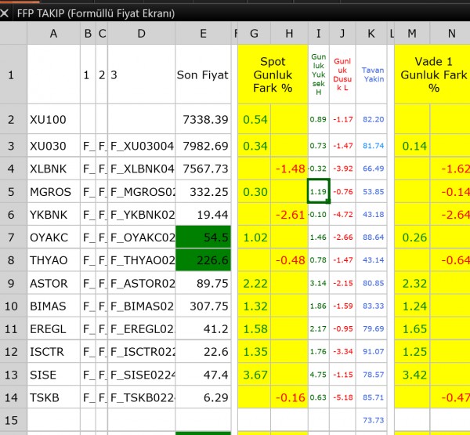Select the ASTOR cell
This screenshot has height=435, width=470.
tap(53, 283)
